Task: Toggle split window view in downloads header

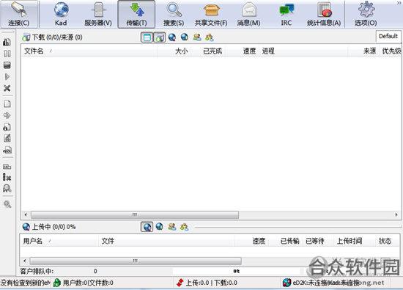Action: 147,37
